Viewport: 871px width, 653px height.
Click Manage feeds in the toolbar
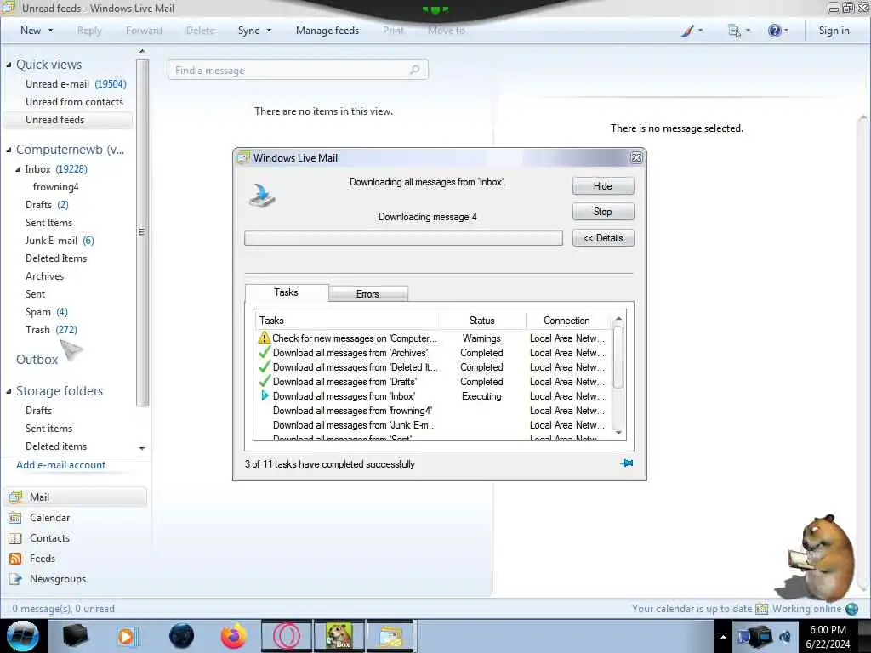coord(327,31)
